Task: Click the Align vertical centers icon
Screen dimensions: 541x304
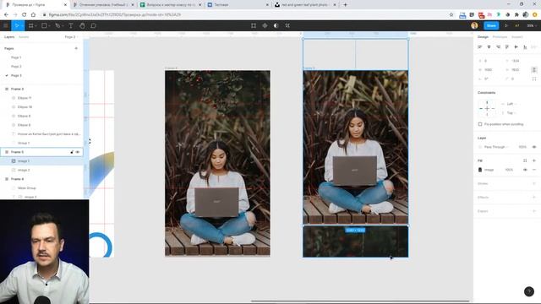Action: 516,47
